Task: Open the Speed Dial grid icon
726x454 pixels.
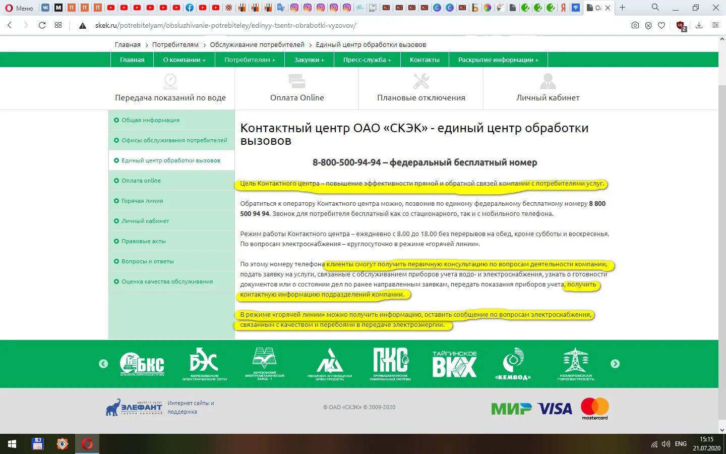Action: (x=58, y=25)
